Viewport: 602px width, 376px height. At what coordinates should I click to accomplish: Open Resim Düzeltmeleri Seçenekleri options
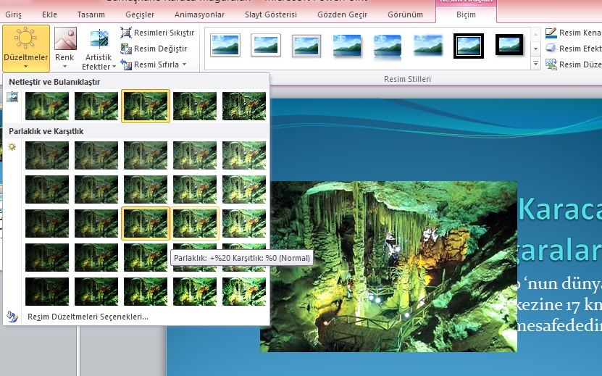click(88, 317)
